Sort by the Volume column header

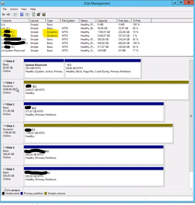coord(15,21)
